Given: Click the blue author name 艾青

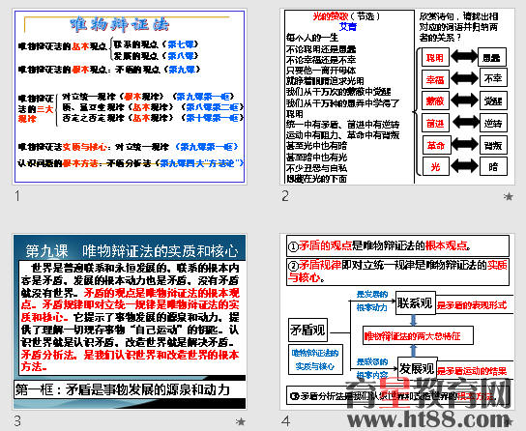Looking at the screenshot, I should click(347, 27).
